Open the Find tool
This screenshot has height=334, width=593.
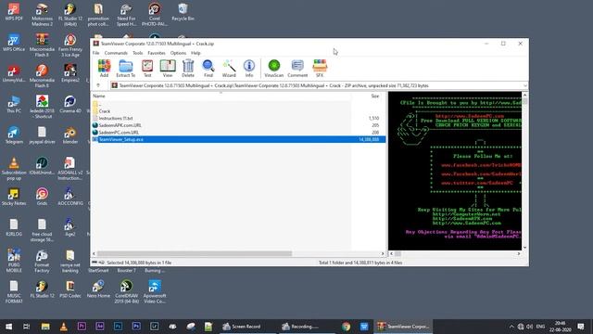[208, 69]
